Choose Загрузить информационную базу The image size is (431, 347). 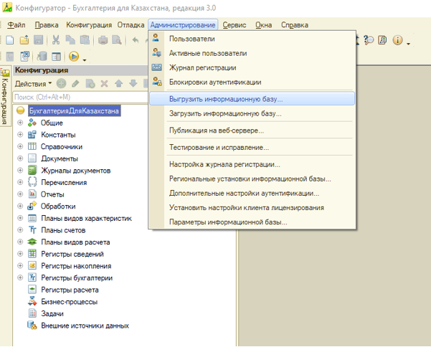coord(252,113)
